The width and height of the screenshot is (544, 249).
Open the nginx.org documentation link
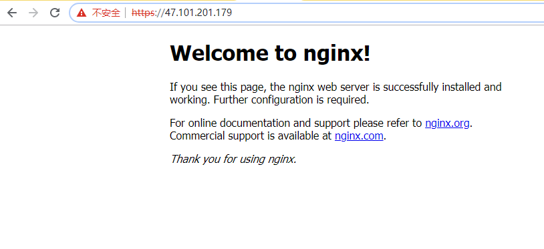[447, 123]
